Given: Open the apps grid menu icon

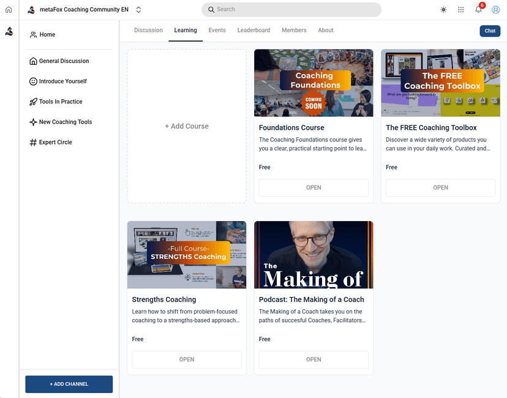Looking at the screenshot, I should [461, 10].
